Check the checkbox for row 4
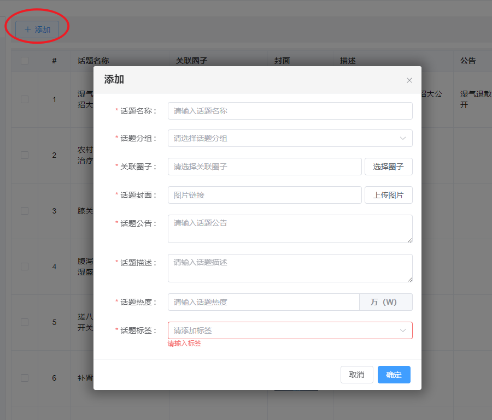This screenshot has height=420, width=492. click(x=25, y=267)
